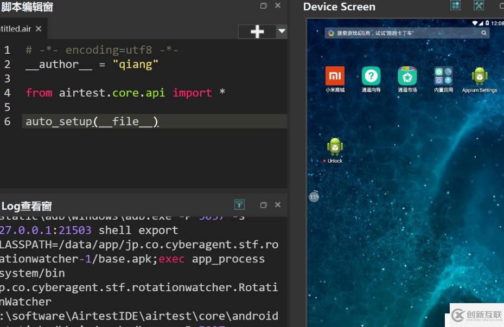Viewport: 504px width, 327px height.
Task: Click the "qiang" string on line 2
Action: coord(135,65)
